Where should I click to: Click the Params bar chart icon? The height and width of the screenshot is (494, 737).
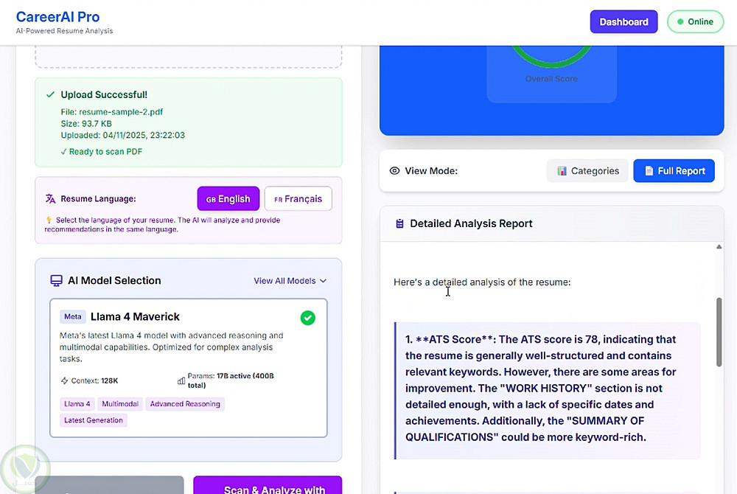(181, 380)
